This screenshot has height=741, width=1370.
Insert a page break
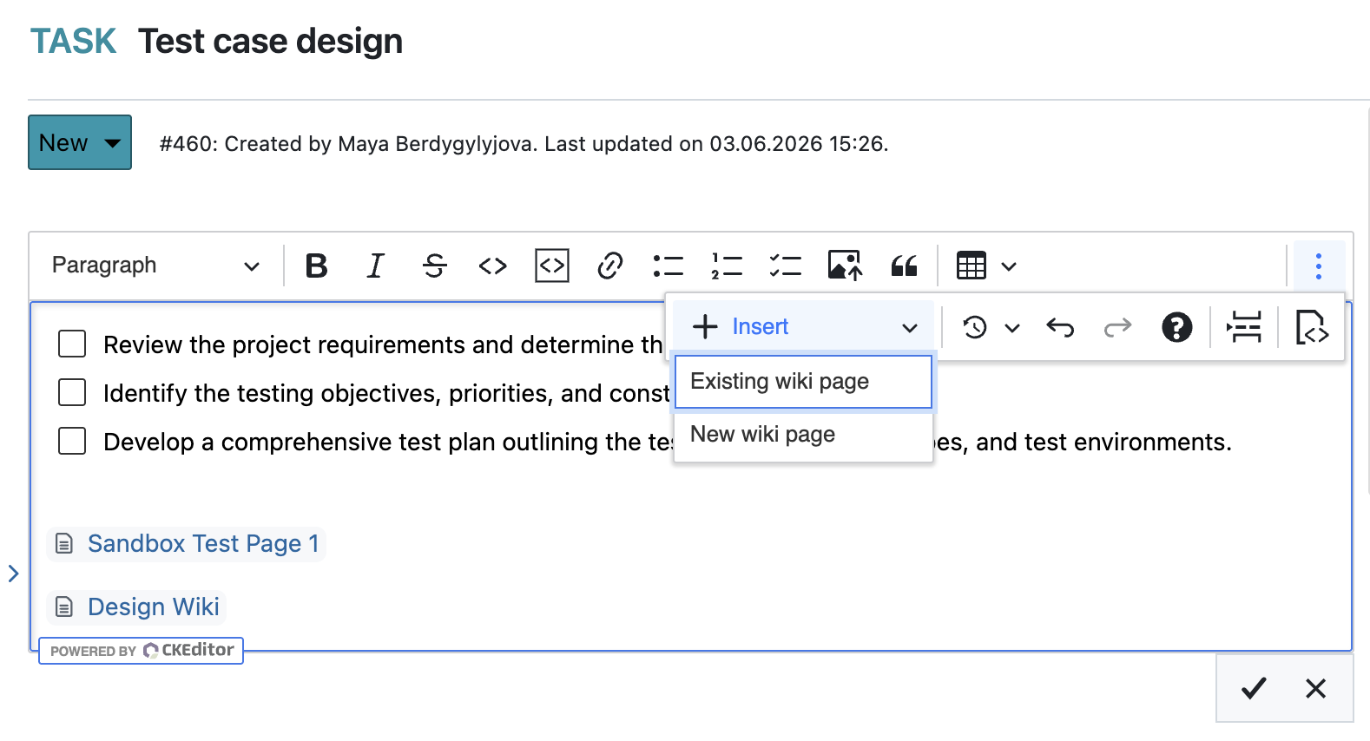click(x=1244, y=327)
